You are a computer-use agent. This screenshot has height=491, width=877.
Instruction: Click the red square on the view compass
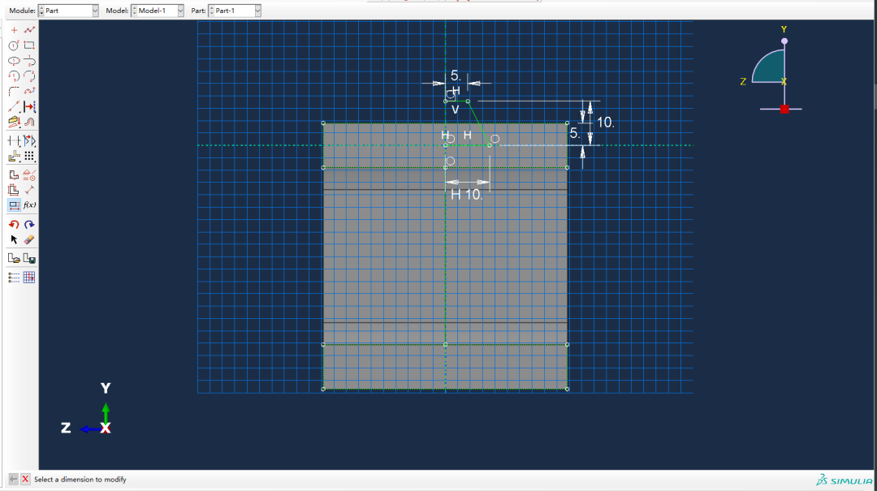(784, 109)
